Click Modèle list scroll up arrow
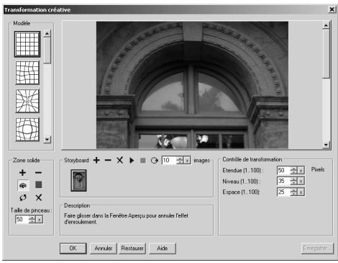 (47, 33)
